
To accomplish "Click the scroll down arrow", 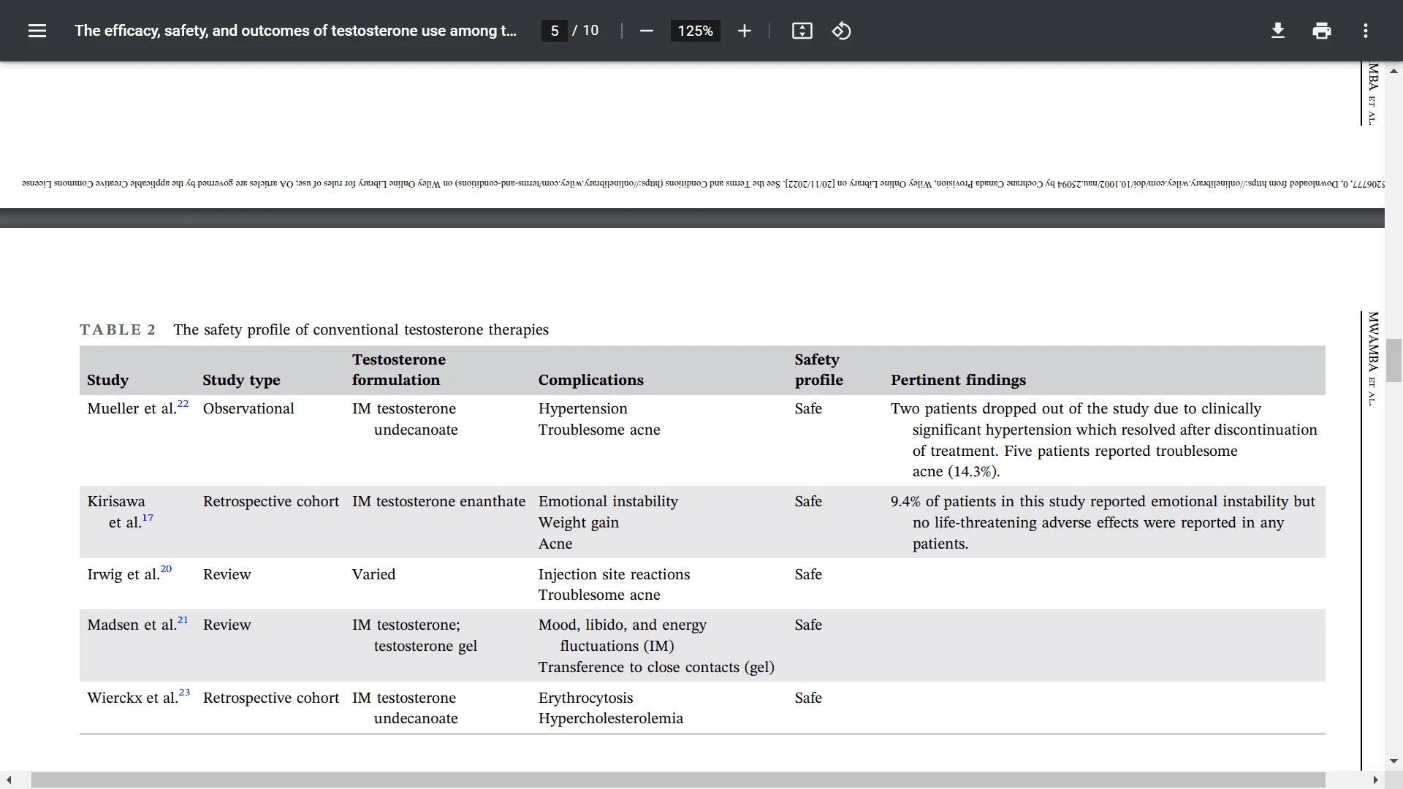I will pos(1394,761).
